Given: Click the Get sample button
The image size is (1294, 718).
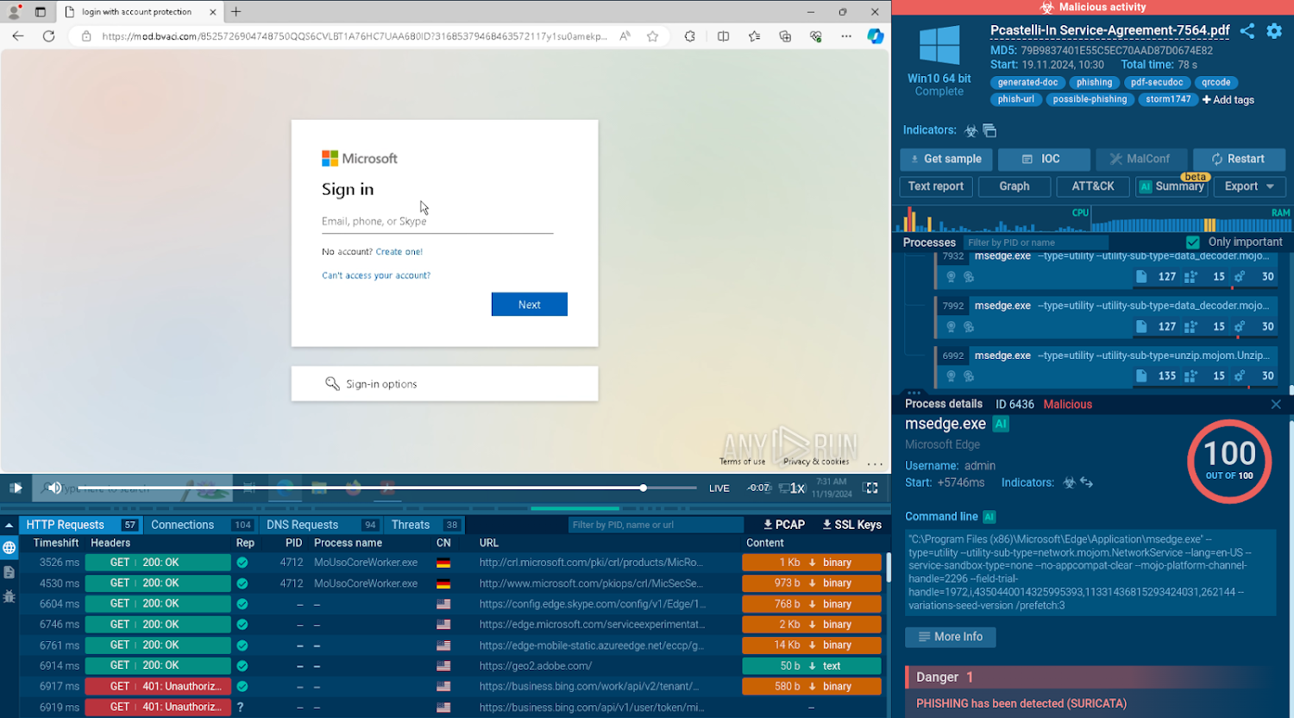Looking at the screenshot, I should click(945, 159).
